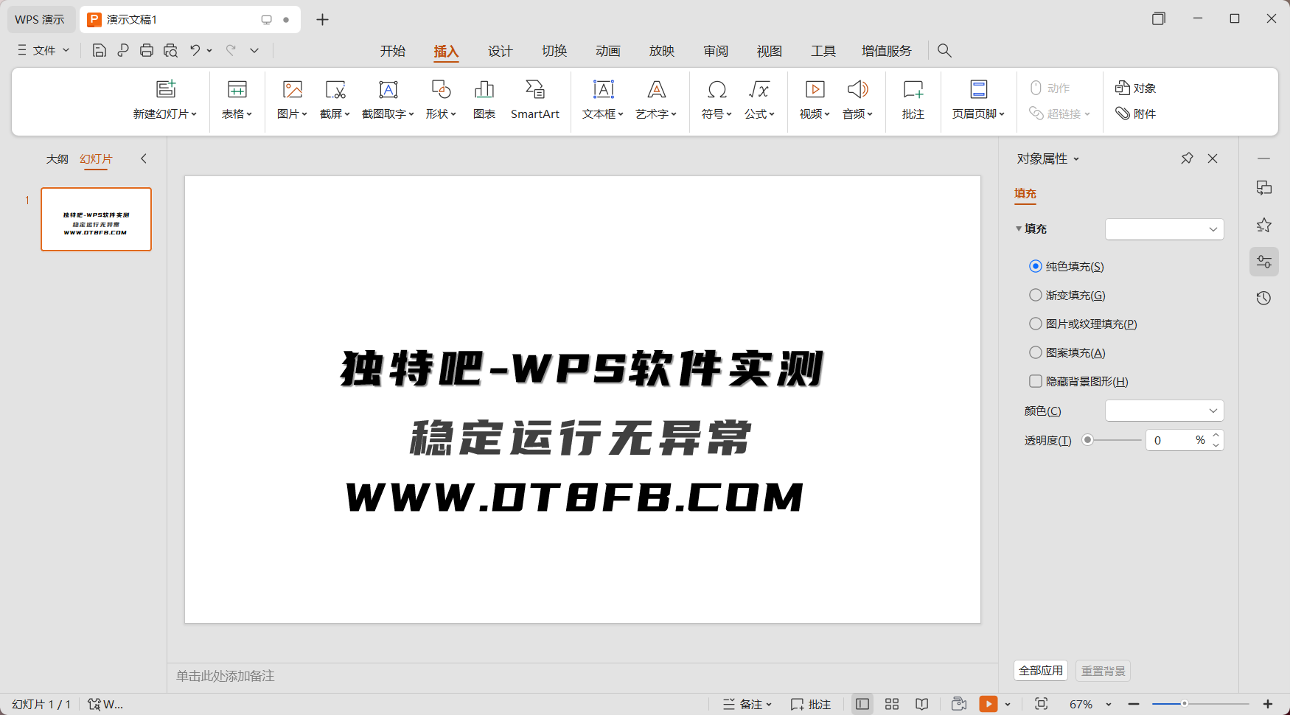Open the 颜色 color dropdown
This screenshot has width=1290, height=715.
point(1164,411)
